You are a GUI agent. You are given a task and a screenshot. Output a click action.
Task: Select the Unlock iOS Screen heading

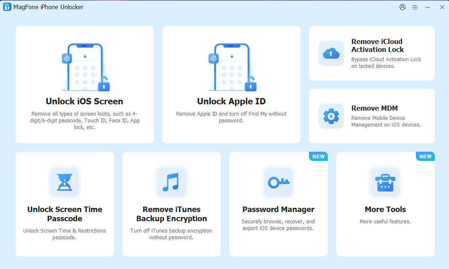coord(84,101)
